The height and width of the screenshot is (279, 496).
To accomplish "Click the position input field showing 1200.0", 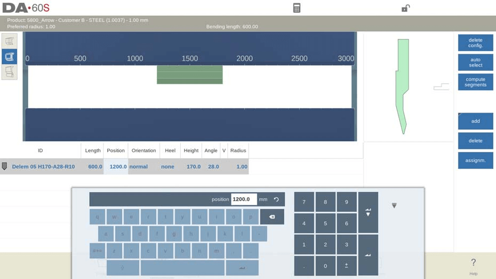I will click(243, 200).
